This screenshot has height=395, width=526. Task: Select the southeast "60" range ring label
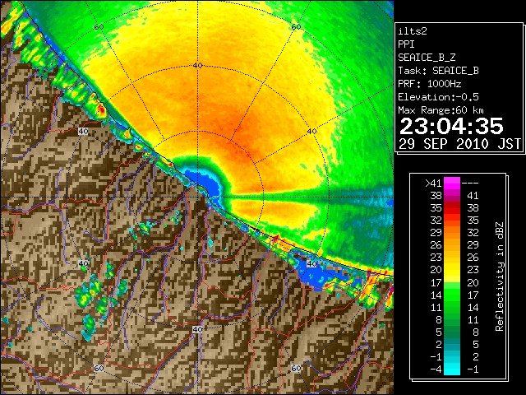tap(296, 369)
